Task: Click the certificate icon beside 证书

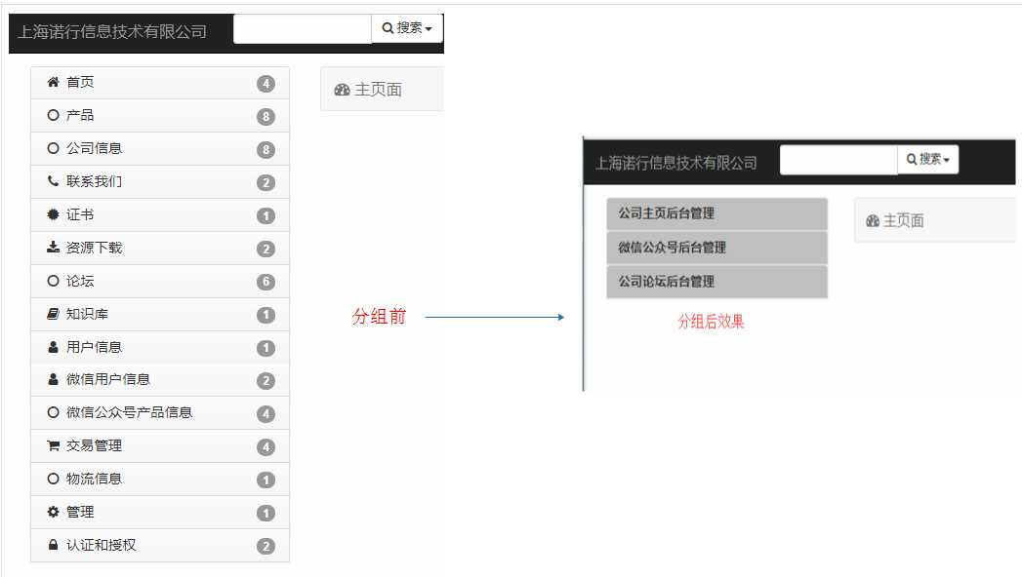Action: tap(53, 214)
